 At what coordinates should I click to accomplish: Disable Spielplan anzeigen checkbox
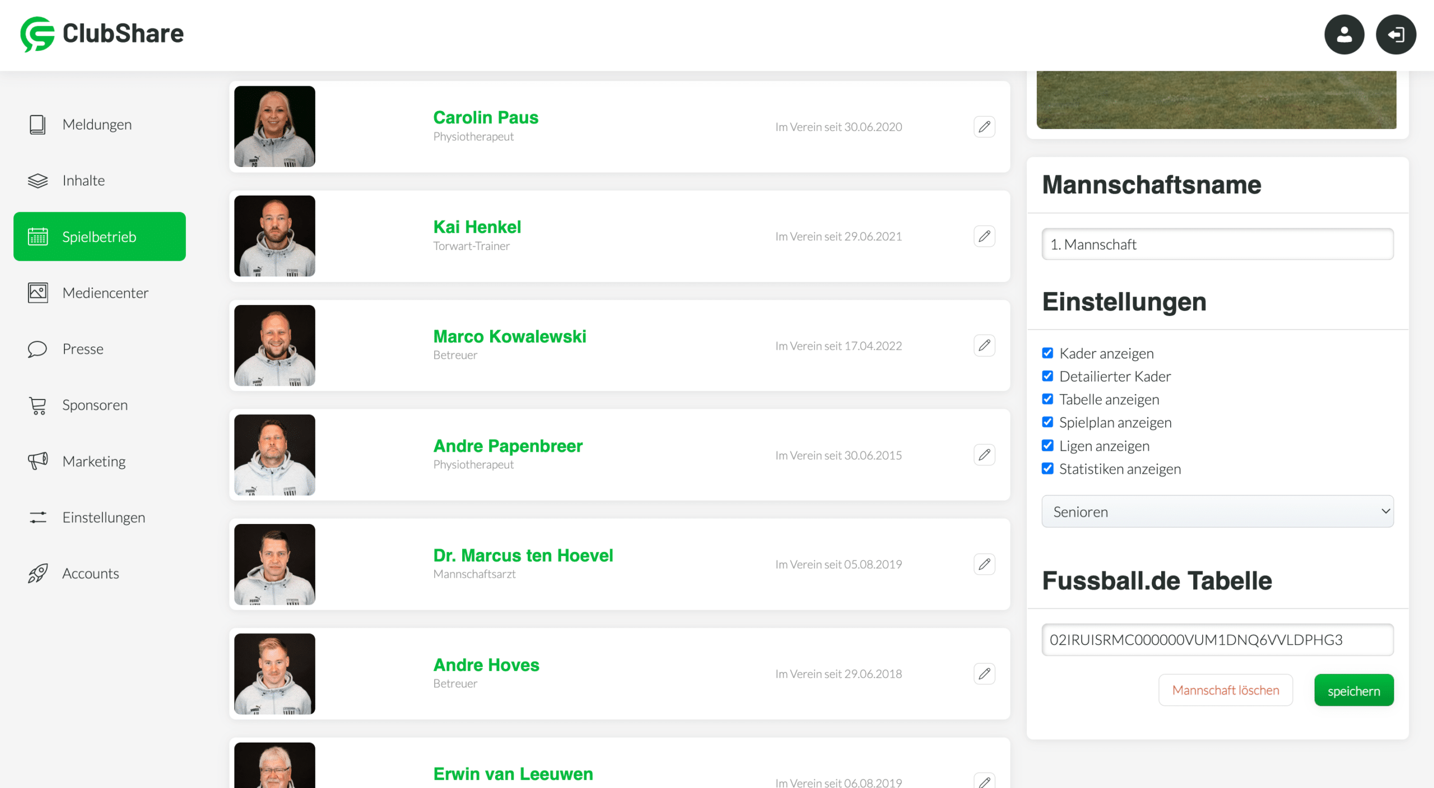[1047, 422]
